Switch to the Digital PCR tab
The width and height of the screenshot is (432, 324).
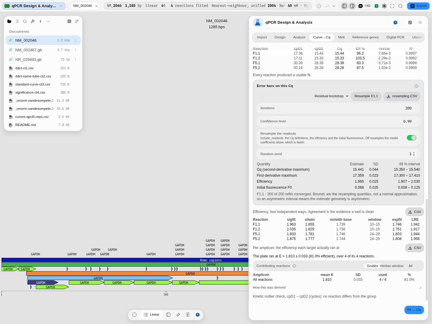tap(395, 37)
